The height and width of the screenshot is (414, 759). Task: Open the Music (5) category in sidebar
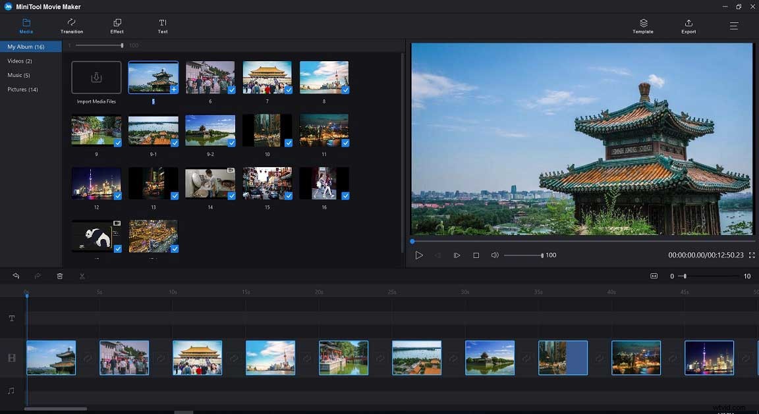pyautogui.click(x=19, y=75)
